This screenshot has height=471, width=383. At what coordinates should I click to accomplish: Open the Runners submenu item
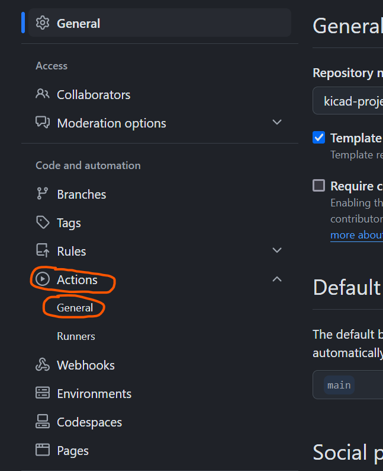point(76,336)
